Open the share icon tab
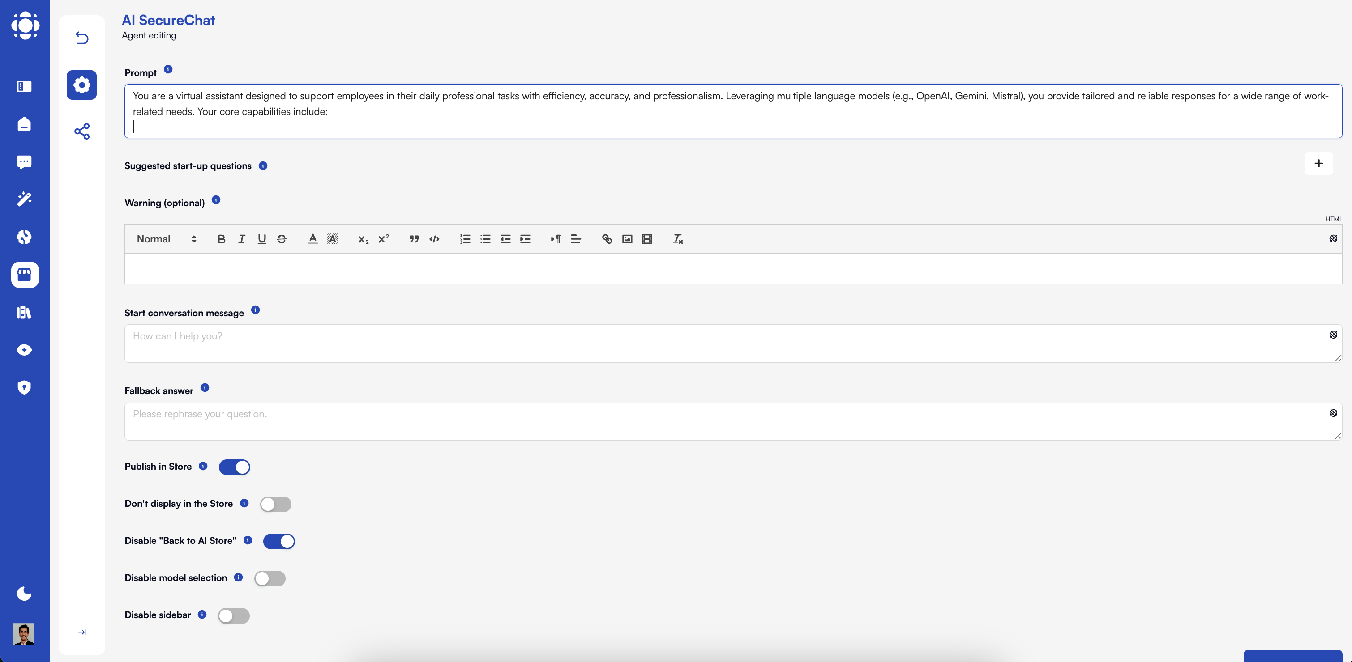Screen dimensions: 1352x662 (x=82, y=131)
